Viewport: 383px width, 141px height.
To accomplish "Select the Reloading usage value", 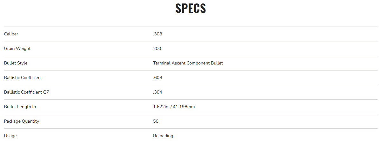I will tap(163, 136).
